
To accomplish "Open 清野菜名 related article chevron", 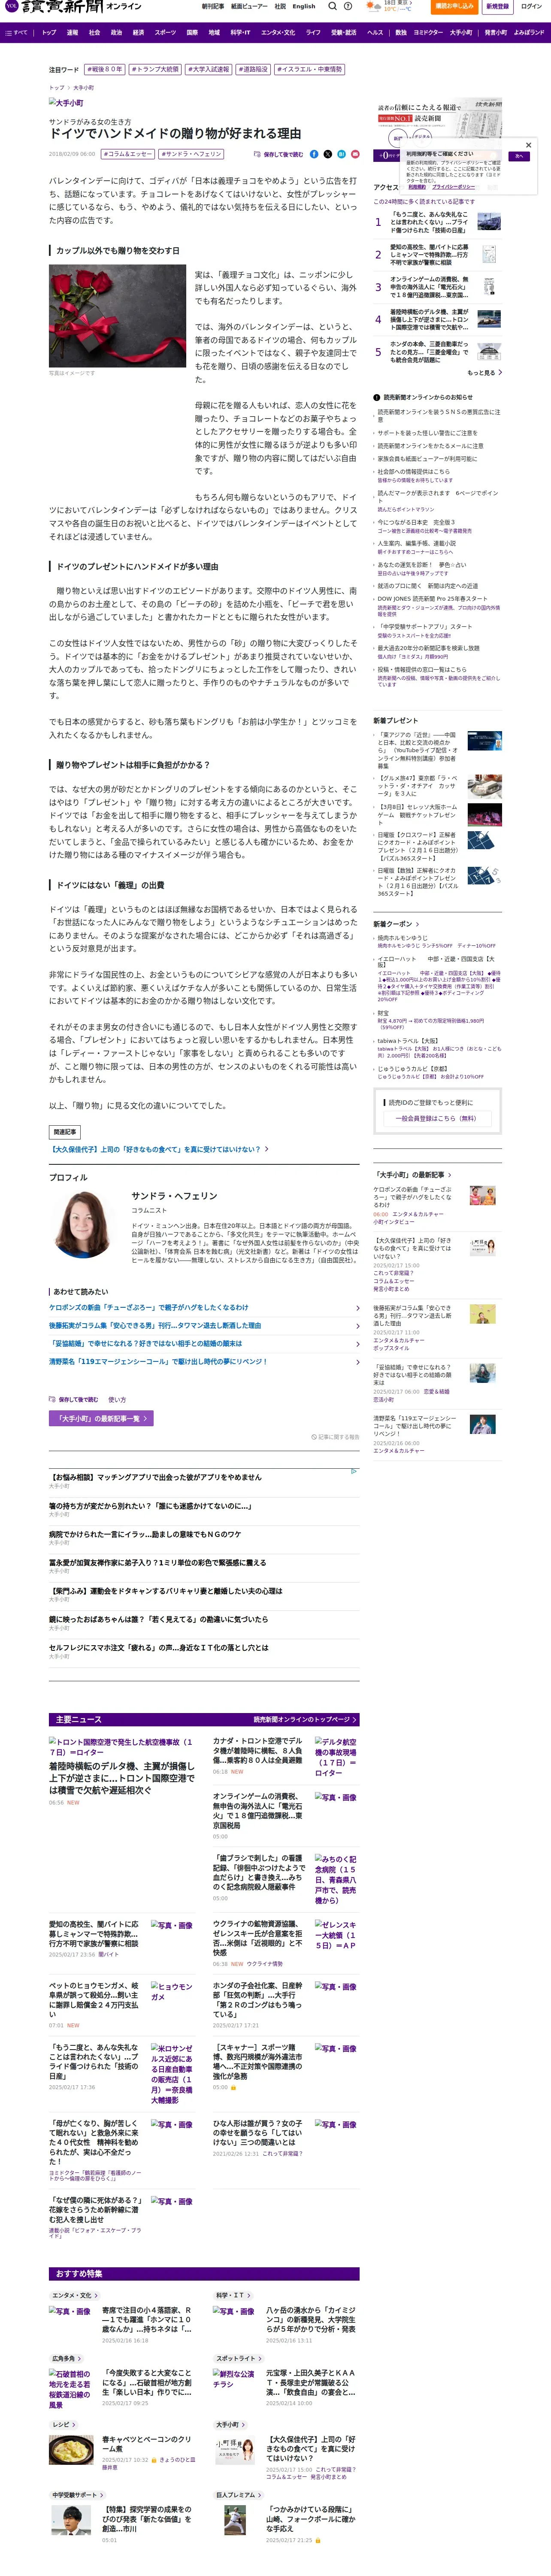I will pos(357,1361).
